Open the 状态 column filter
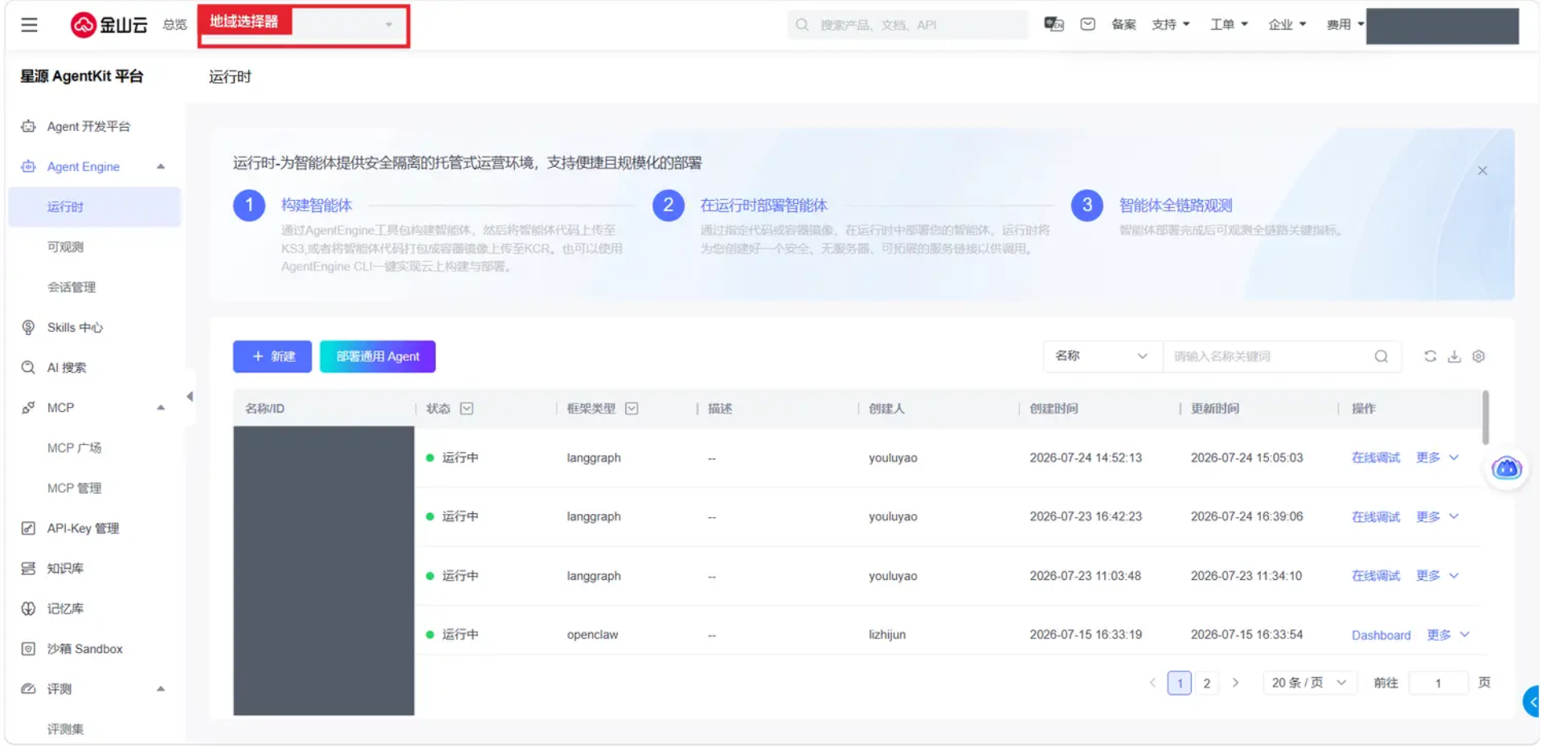The width and height of the screenshot is (1543, 747). pos(467,408)
